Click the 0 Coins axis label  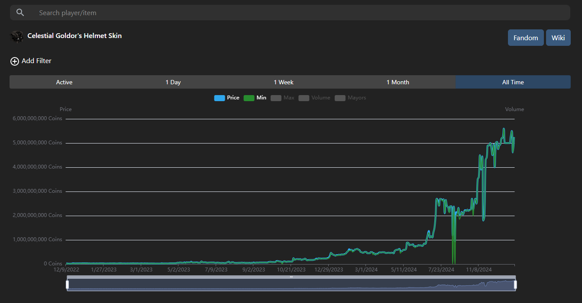(53, 264)
